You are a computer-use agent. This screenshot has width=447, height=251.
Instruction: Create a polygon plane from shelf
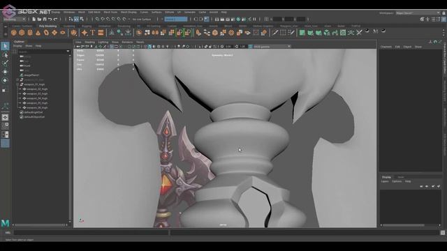[x=54, y=33]
